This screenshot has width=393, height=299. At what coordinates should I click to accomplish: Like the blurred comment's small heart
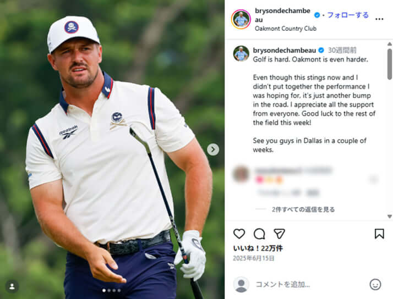[x=373, y=179]
